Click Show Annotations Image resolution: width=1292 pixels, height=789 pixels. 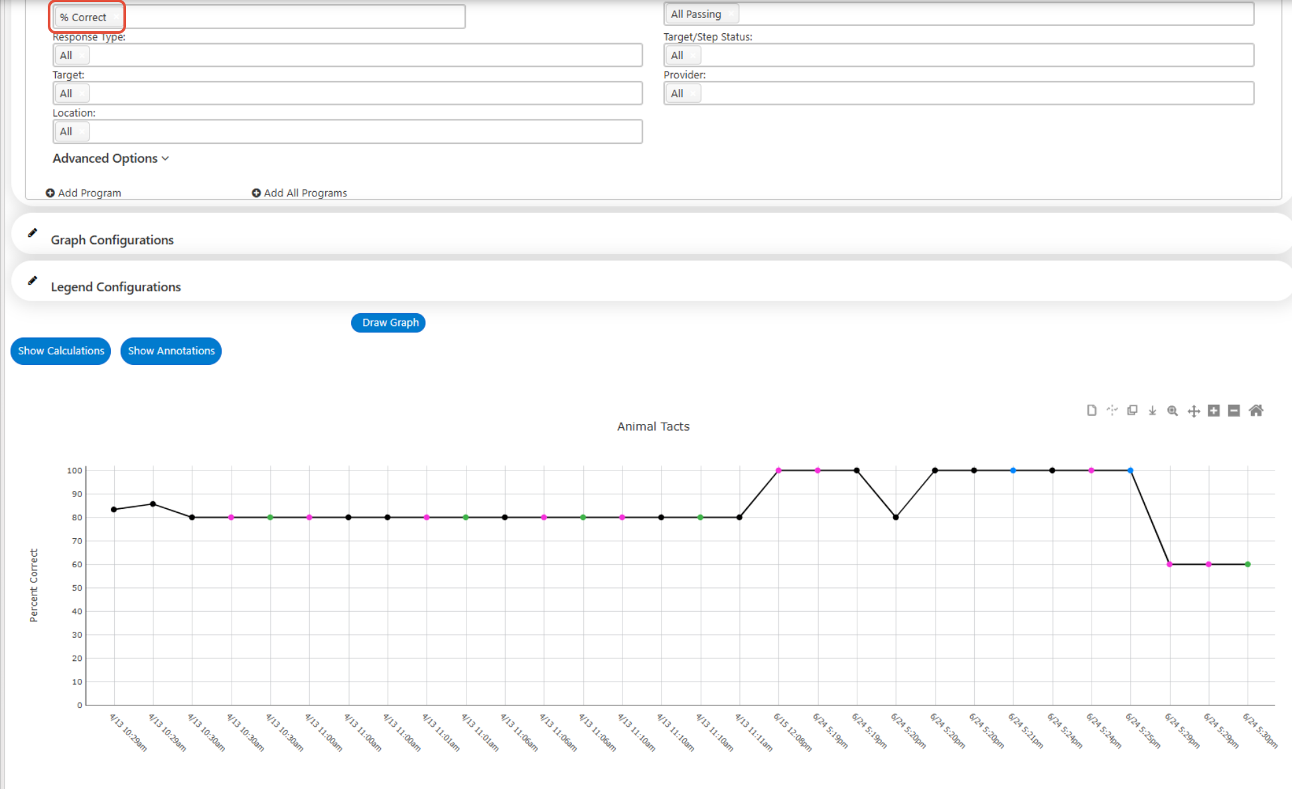pos(171,351)
